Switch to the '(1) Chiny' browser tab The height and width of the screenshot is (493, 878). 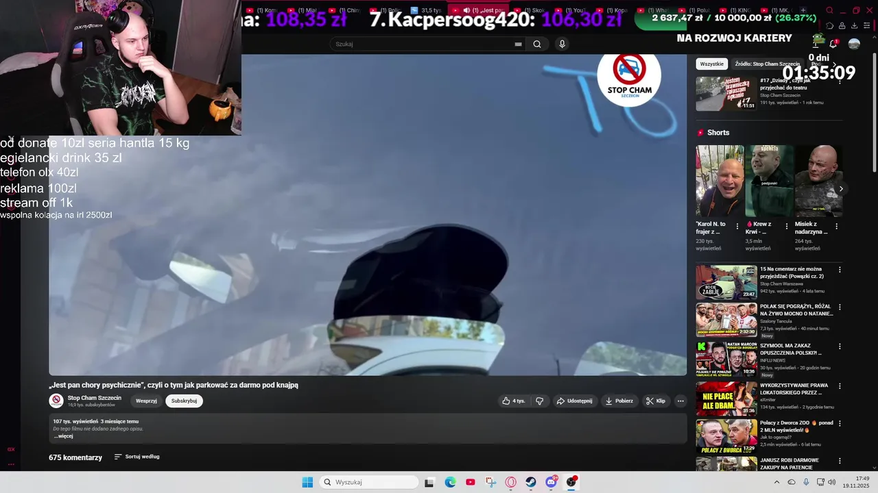344,10
